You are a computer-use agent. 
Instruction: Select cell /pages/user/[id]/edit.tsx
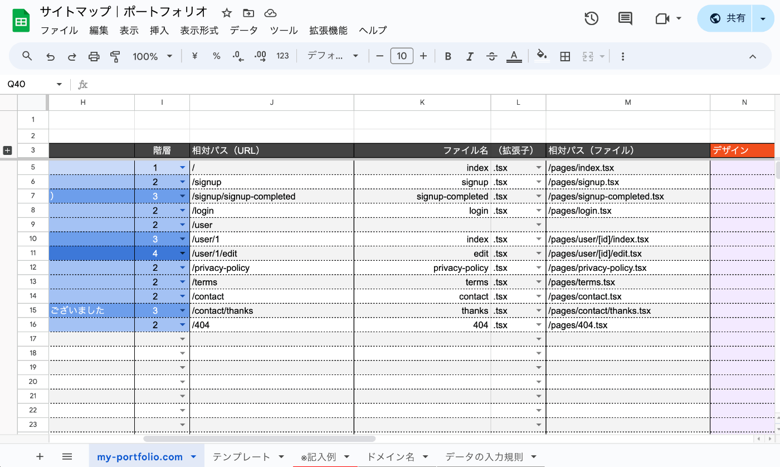(628, 254)
